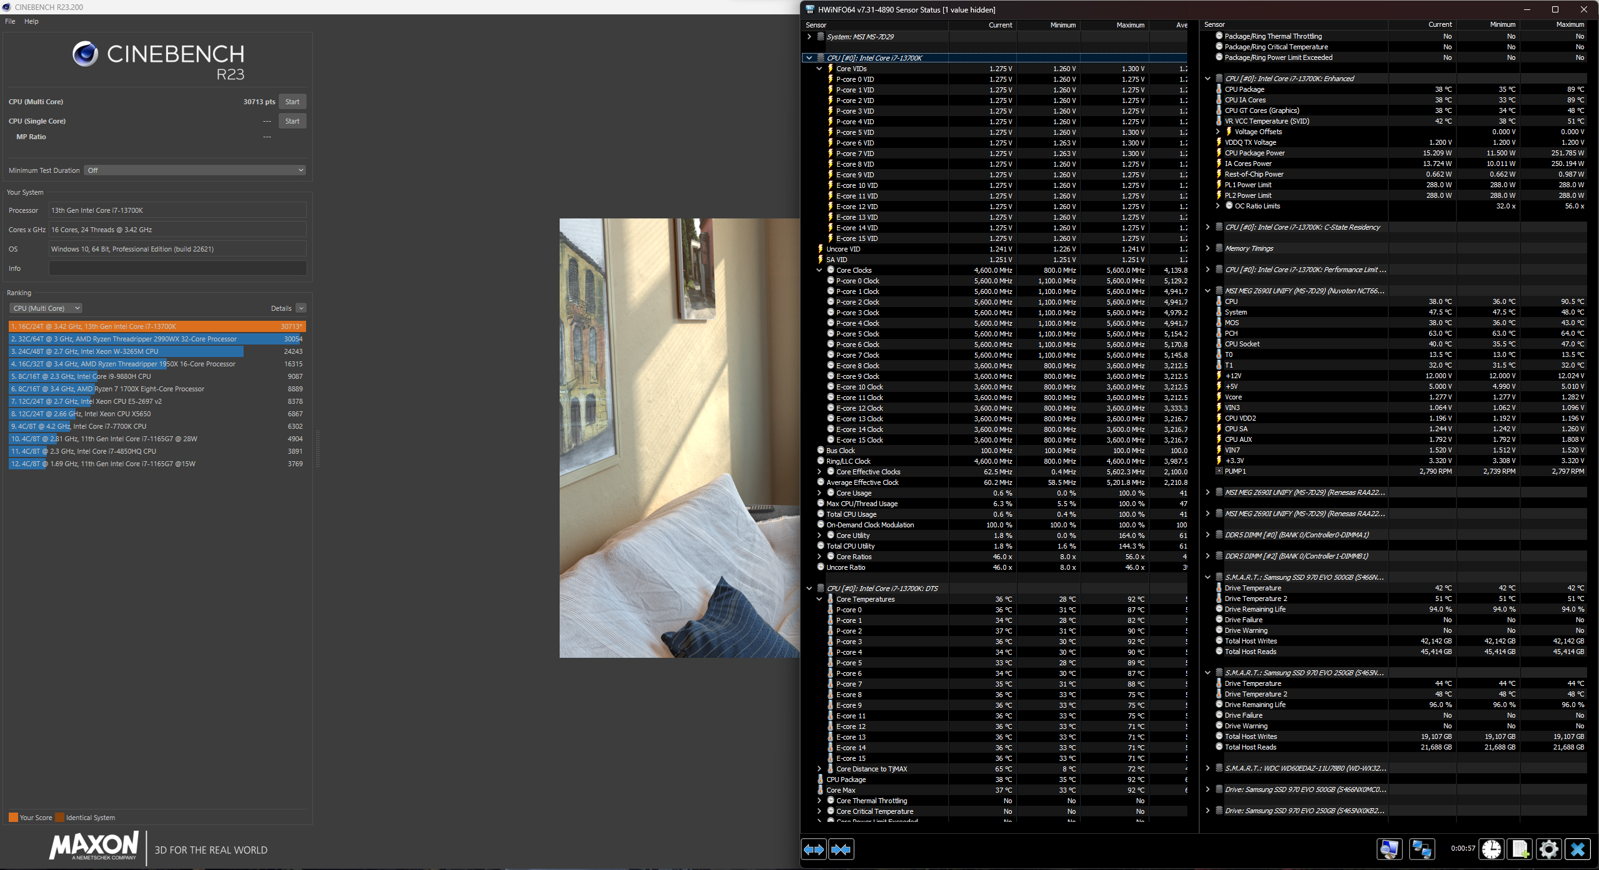Click the blue X close-sensors icon in HWiNFO toolbar
Viewport: 1599px width, 870px height.
pos(1578,849)
